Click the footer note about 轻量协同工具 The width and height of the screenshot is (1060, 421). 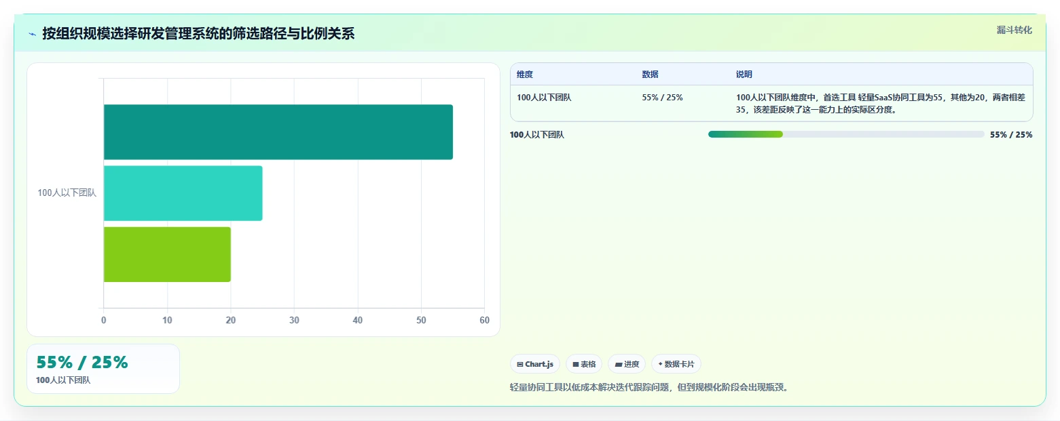pos(651,388)
